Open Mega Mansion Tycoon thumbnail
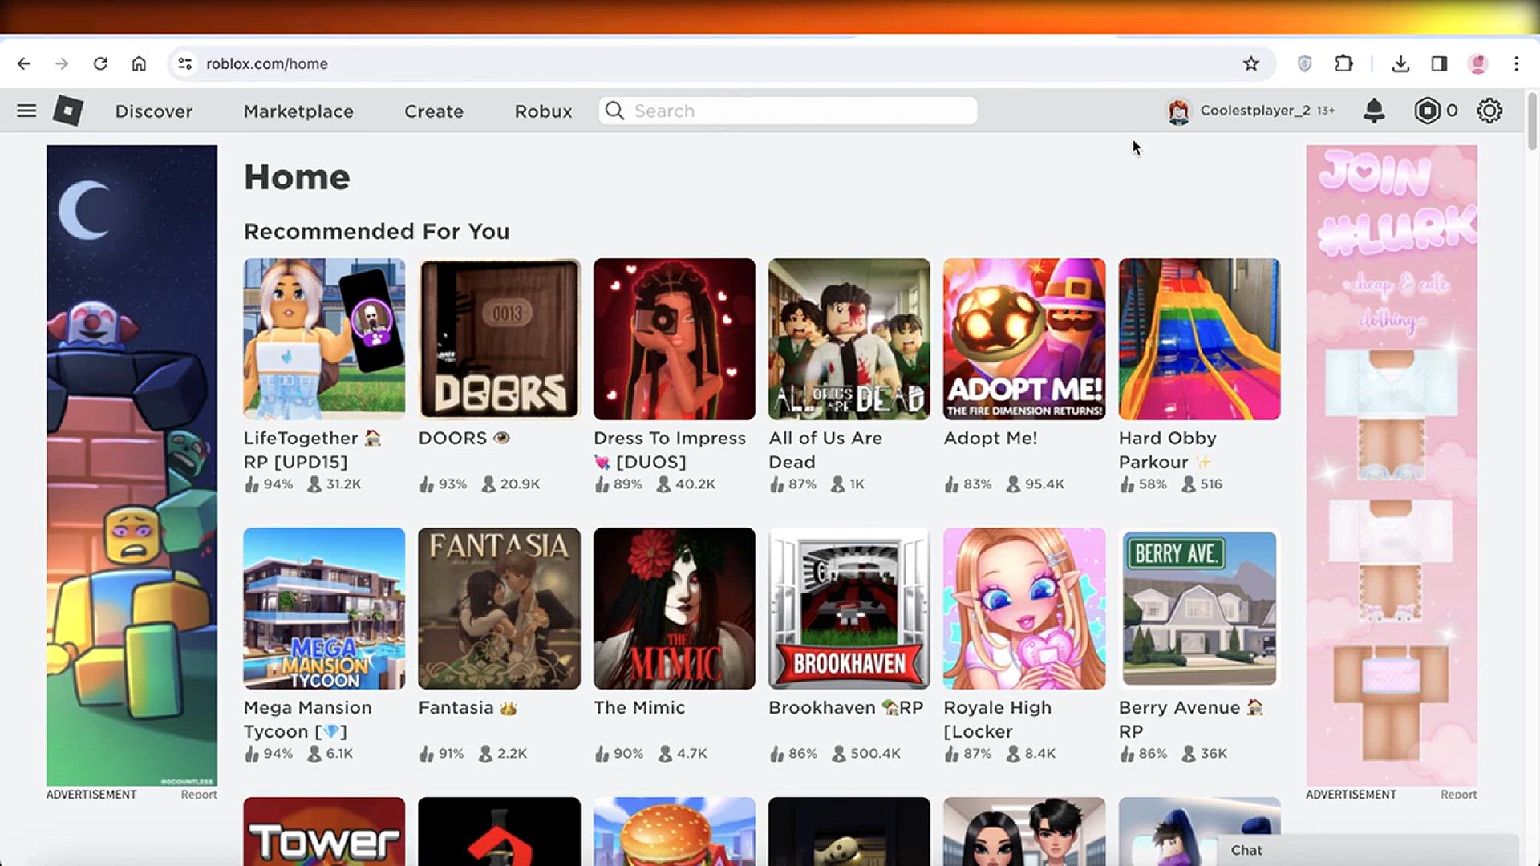Screen dimensions: 1540x866 [x=324, y=609]
